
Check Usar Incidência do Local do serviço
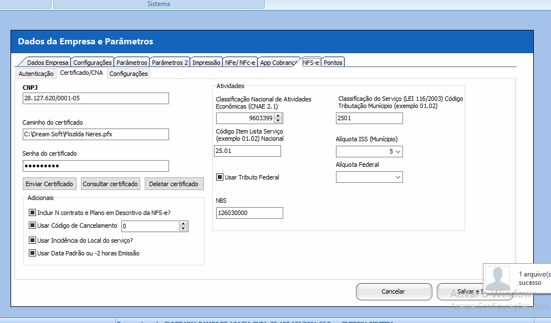point(32,240)
